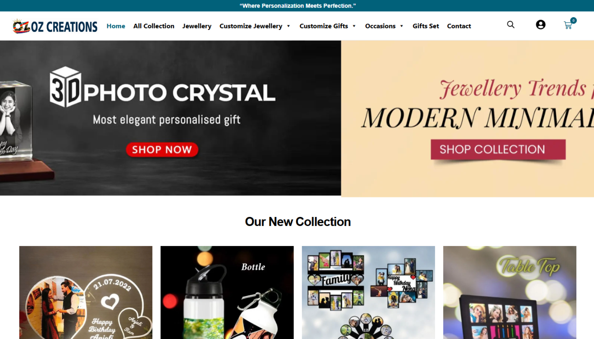The width and height of the screenshot is (594, 339).
Task: Open the All Collection menu item
Action: 154,26
